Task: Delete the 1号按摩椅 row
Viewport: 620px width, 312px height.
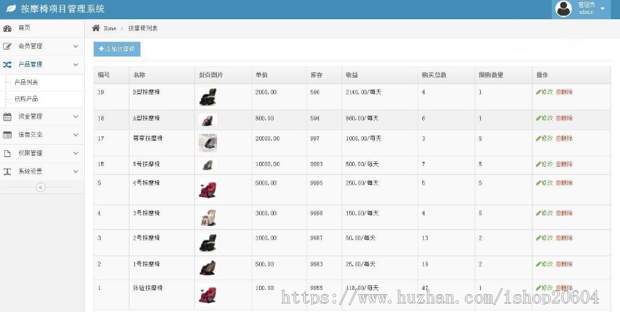Action: (x=564, y=264)
